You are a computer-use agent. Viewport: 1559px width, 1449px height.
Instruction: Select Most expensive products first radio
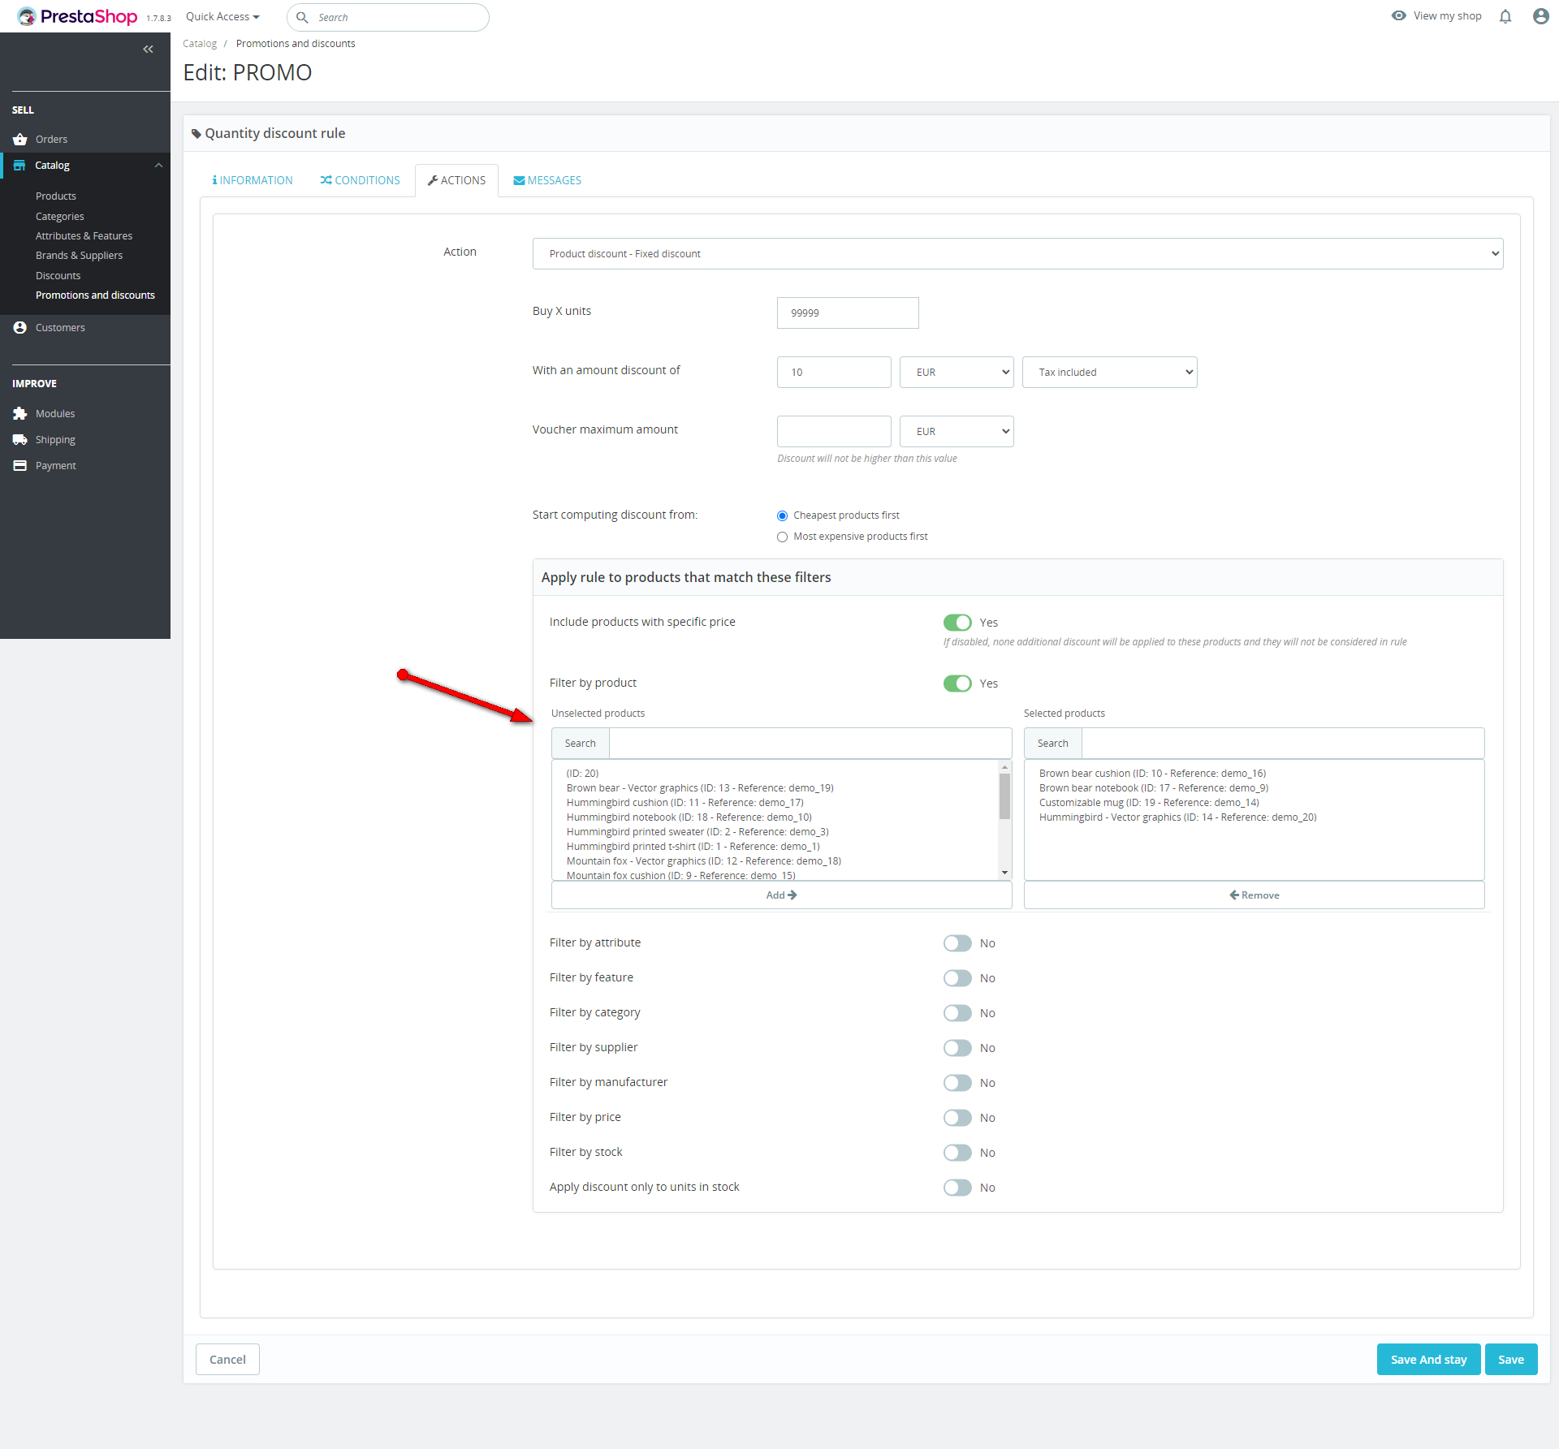coord(782,537)
